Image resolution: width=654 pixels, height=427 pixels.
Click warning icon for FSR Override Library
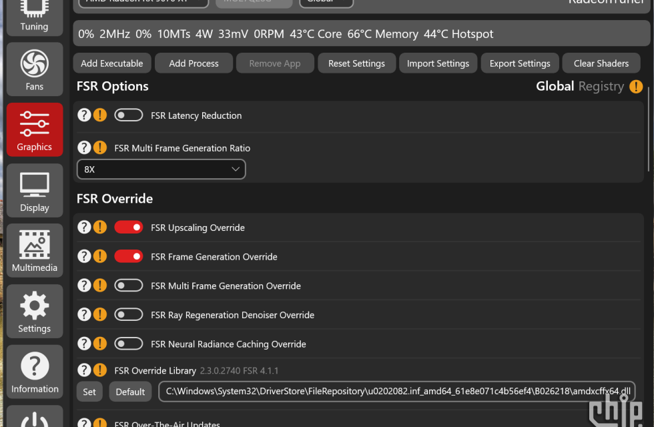(x=100, y=370)
